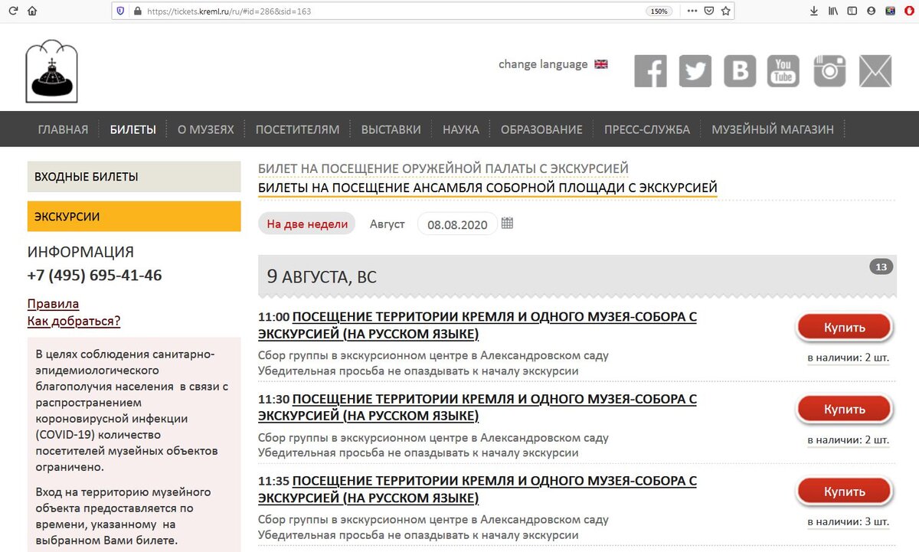The width and height of the screenshot is (919, 552).
Task: Open the 11:35 excursion title link
Action: (478, 490)
